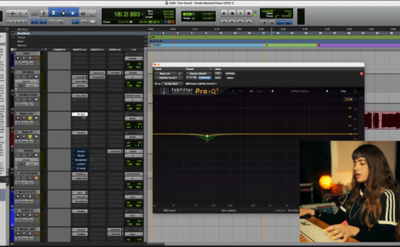Toggle COMPARE in the plugin header
This screenshot has height=247, width=400.
tap(205, 78)
